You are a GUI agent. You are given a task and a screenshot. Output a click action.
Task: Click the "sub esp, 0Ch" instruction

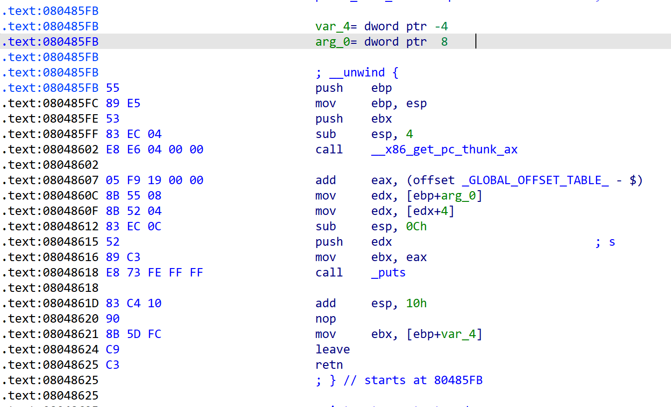tap(371, 226)
